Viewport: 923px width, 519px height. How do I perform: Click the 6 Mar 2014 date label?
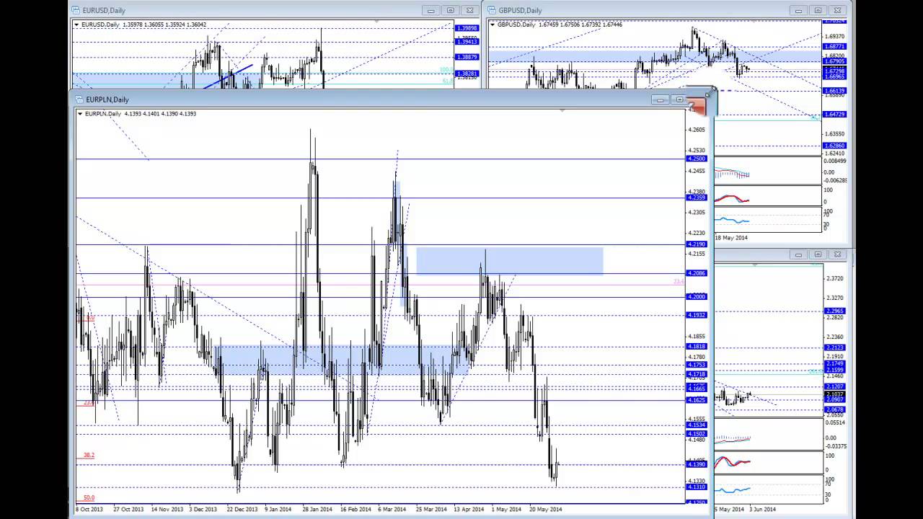[392, 509]
